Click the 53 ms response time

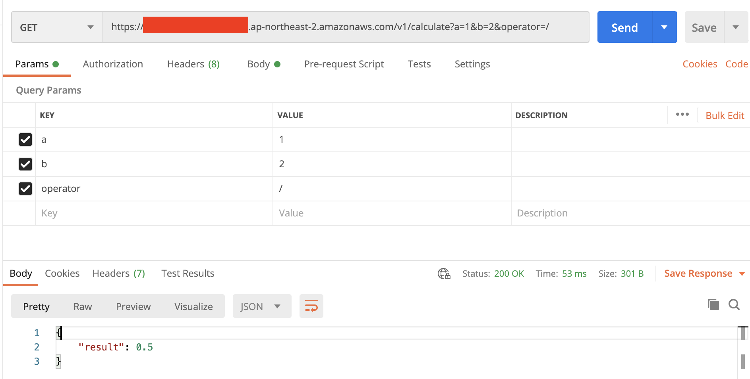pyautogui.click(x=574, y=274)
